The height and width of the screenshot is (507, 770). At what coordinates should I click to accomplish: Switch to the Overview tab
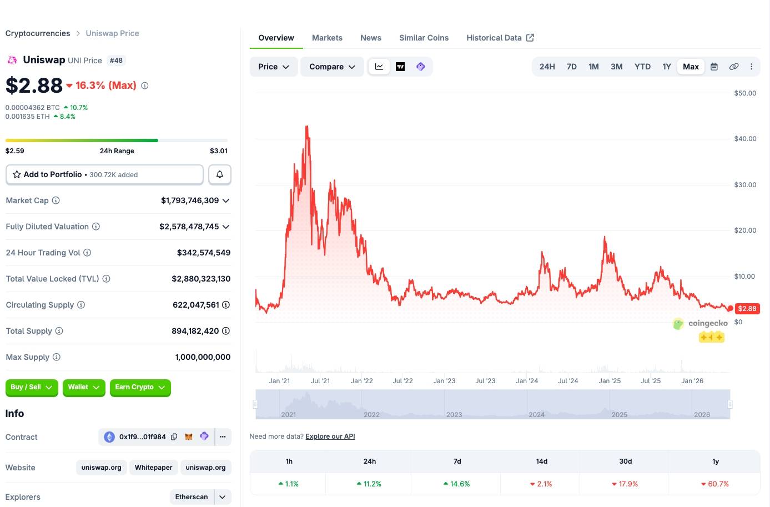(276, 38)
